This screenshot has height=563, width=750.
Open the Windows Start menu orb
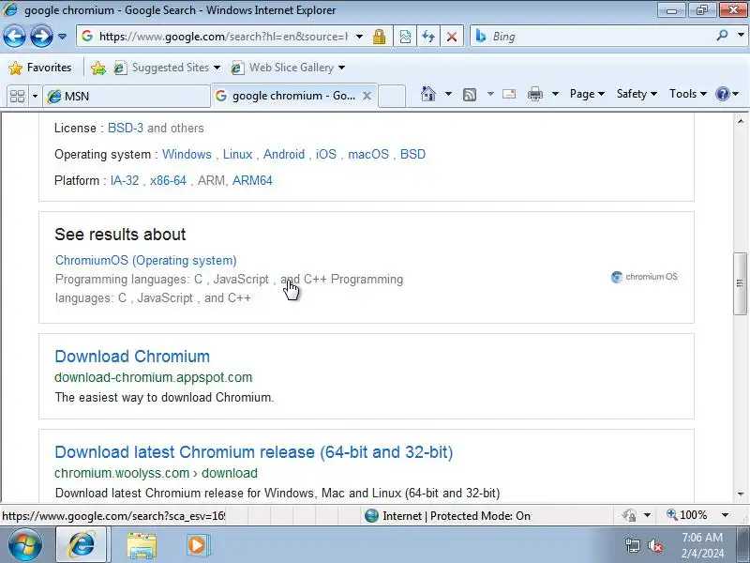25,544
